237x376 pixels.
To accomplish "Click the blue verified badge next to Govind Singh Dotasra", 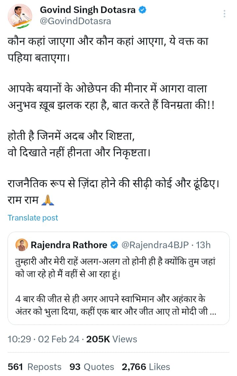I will 143,10.
